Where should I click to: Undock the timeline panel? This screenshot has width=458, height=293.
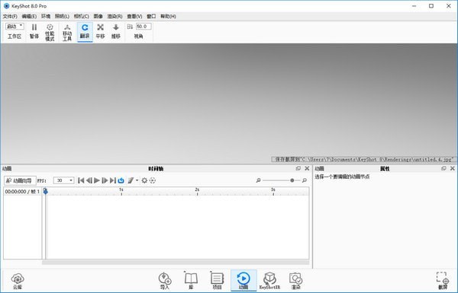(298, 168)
